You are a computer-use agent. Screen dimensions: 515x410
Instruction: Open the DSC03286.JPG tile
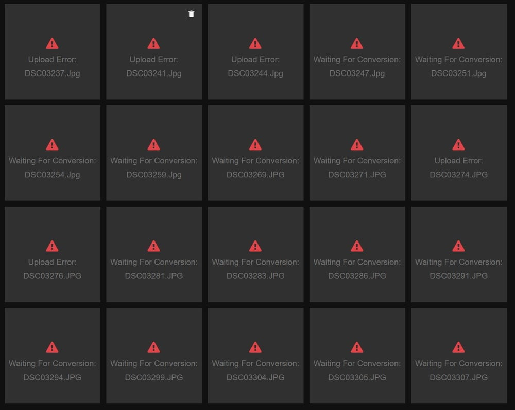[356, 254]
